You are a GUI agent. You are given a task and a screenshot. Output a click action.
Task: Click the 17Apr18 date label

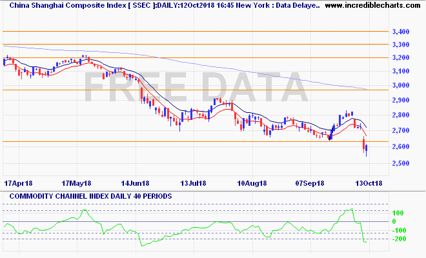pyautogui.click(x=18, y=183)
